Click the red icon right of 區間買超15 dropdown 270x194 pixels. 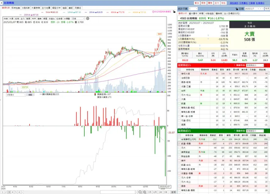pos(266,65)
